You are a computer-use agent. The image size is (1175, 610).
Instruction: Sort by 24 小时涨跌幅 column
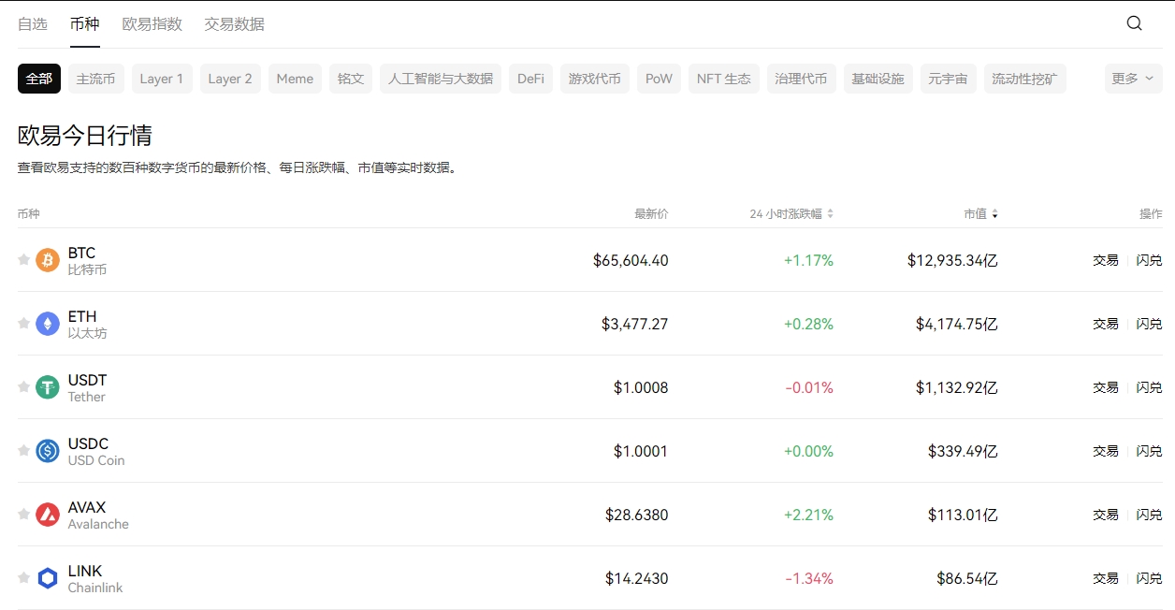click(x=791, y=214)
